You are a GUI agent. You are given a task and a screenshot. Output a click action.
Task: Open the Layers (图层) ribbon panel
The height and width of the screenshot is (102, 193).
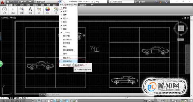pyautogui.click(x=22, y=10)
